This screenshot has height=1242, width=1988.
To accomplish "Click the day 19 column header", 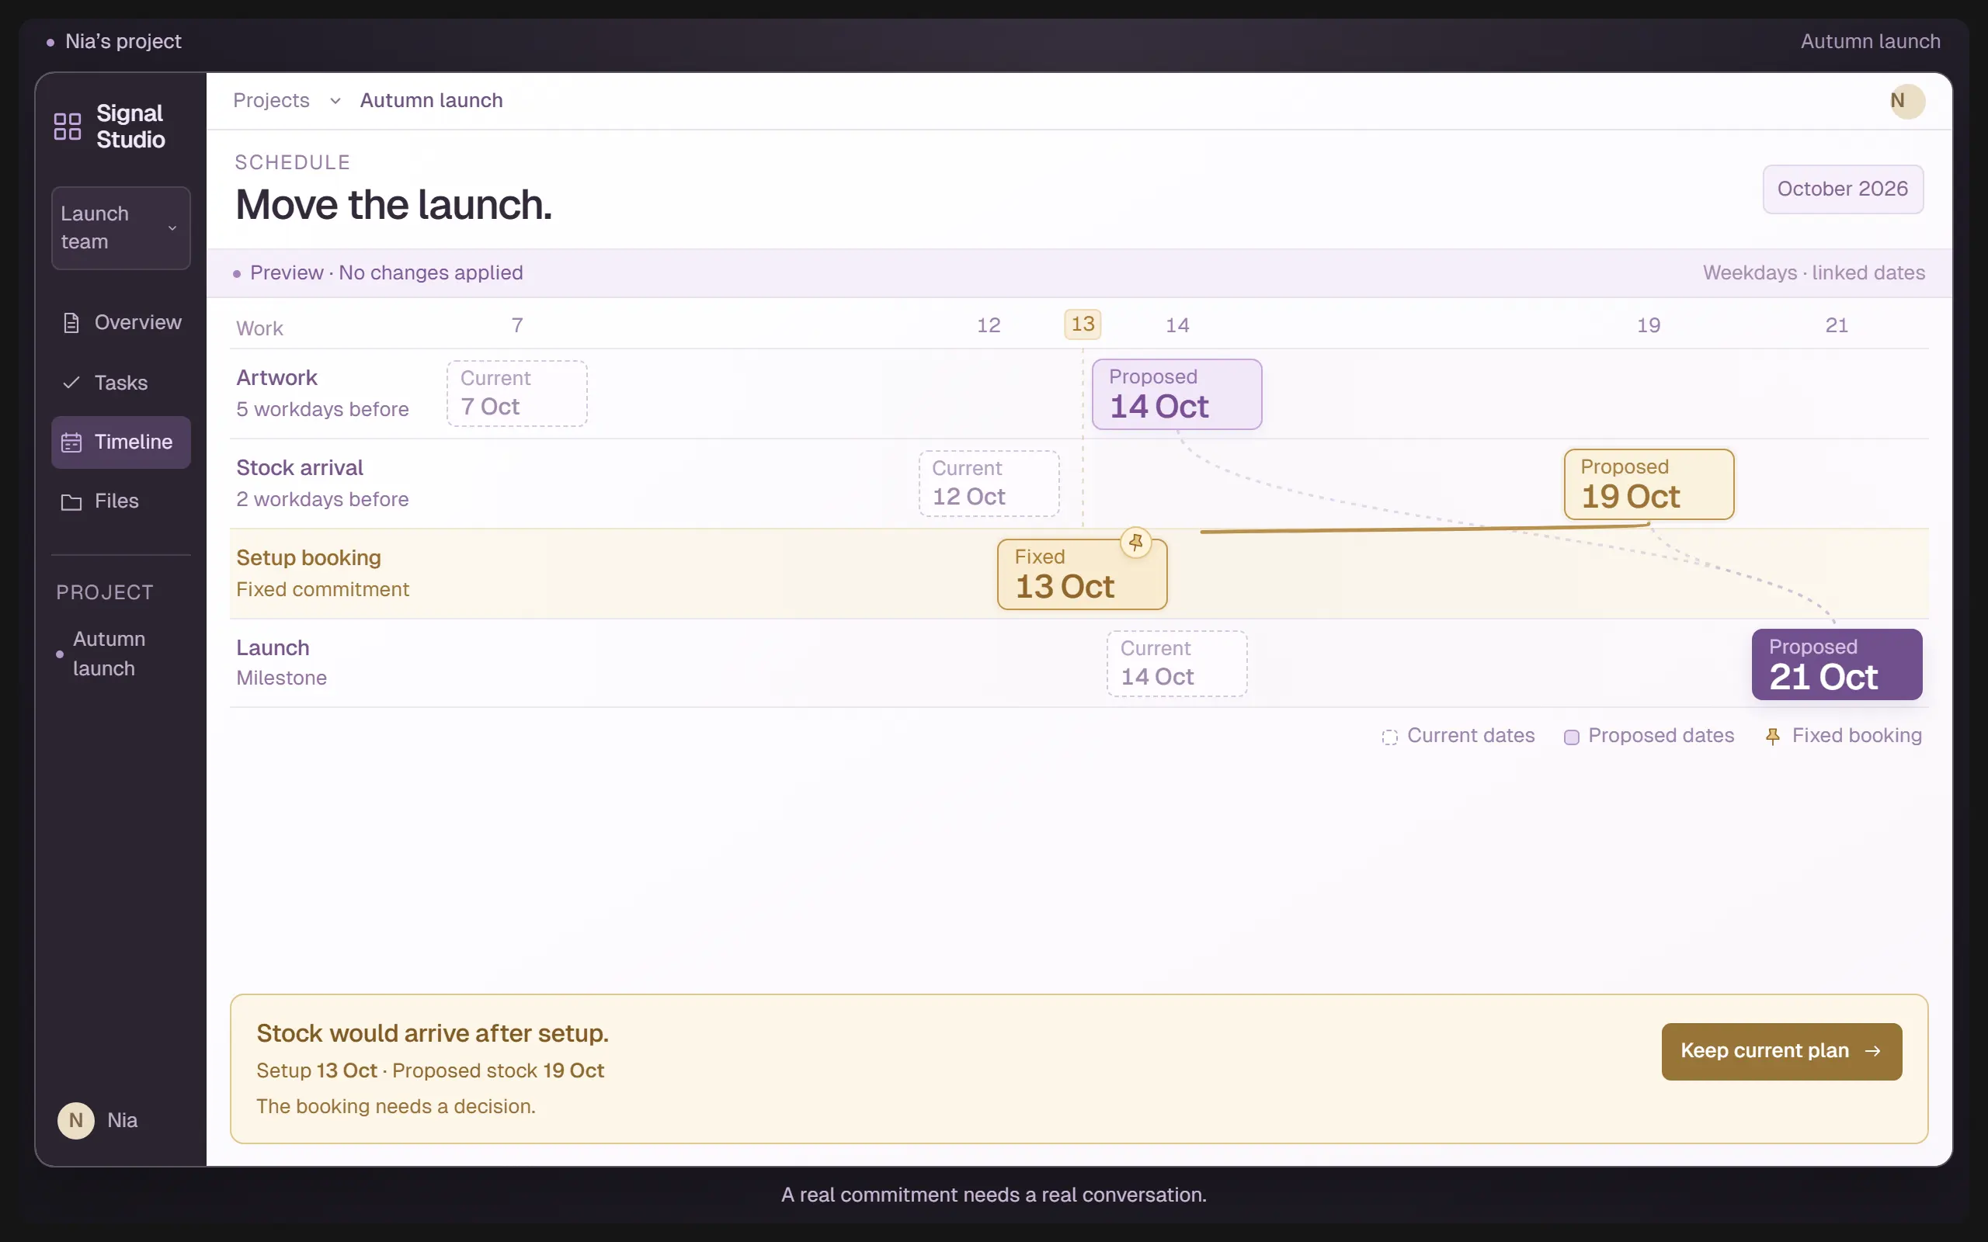I will pos(1648,325).
